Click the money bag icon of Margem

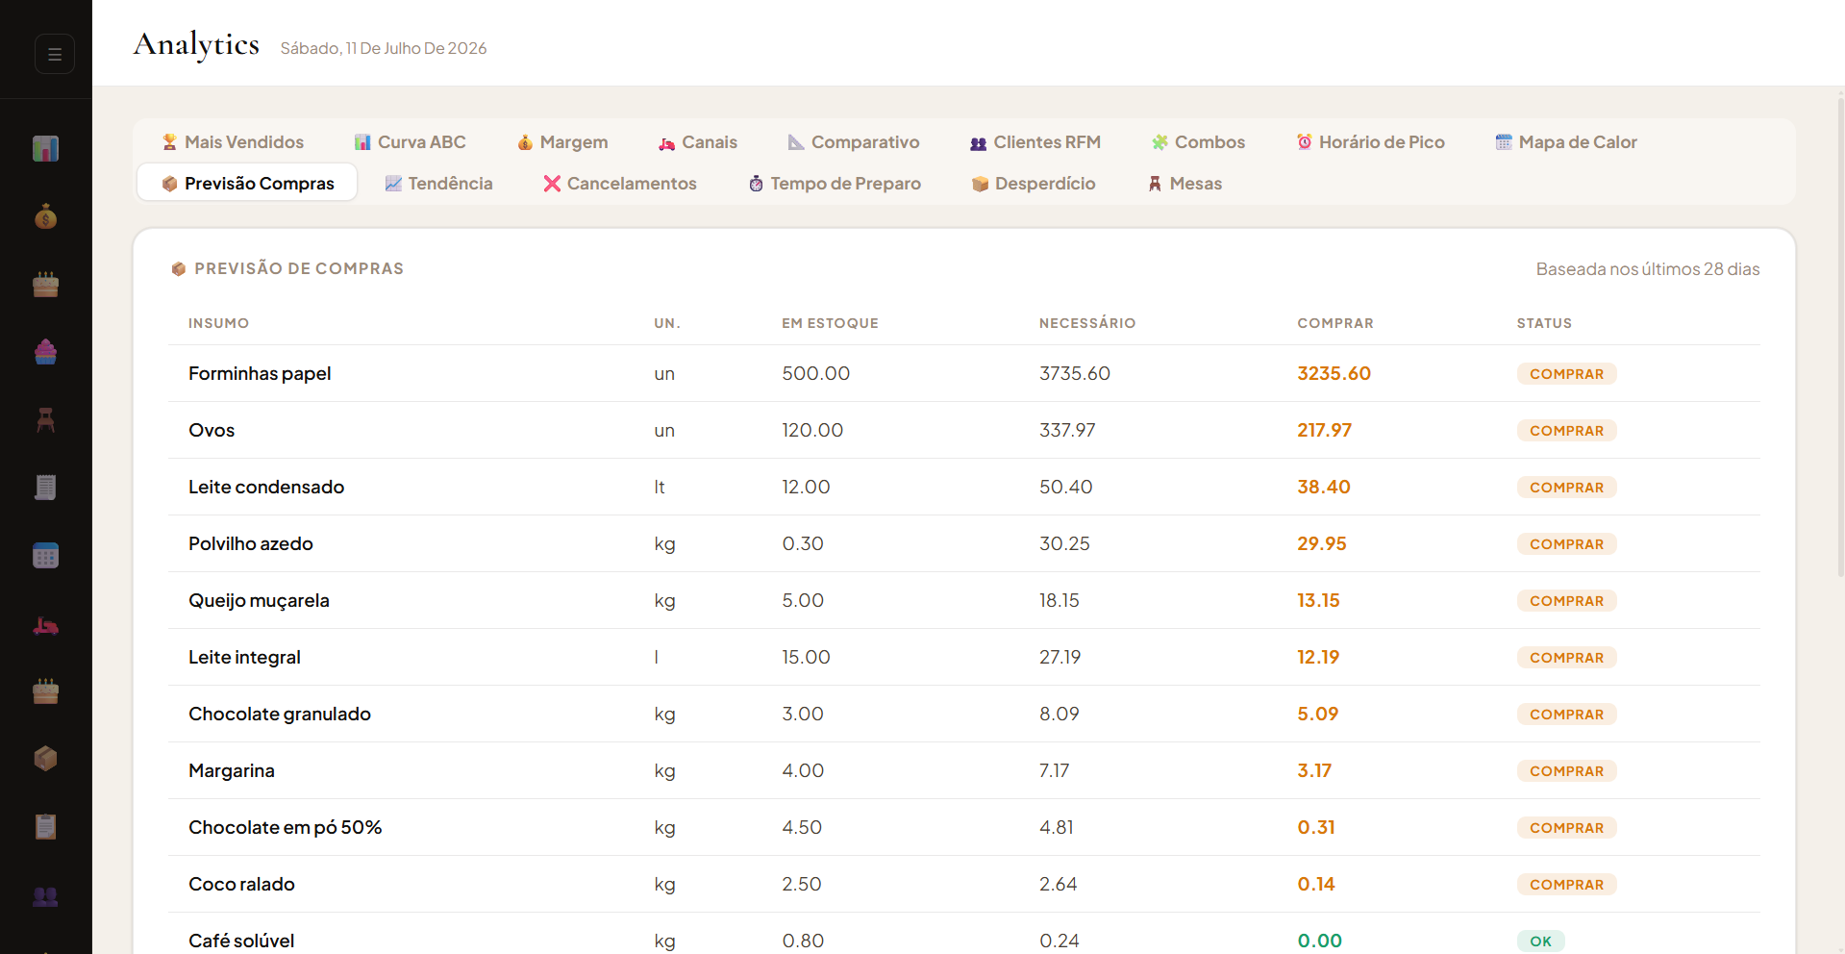[525, 142]
